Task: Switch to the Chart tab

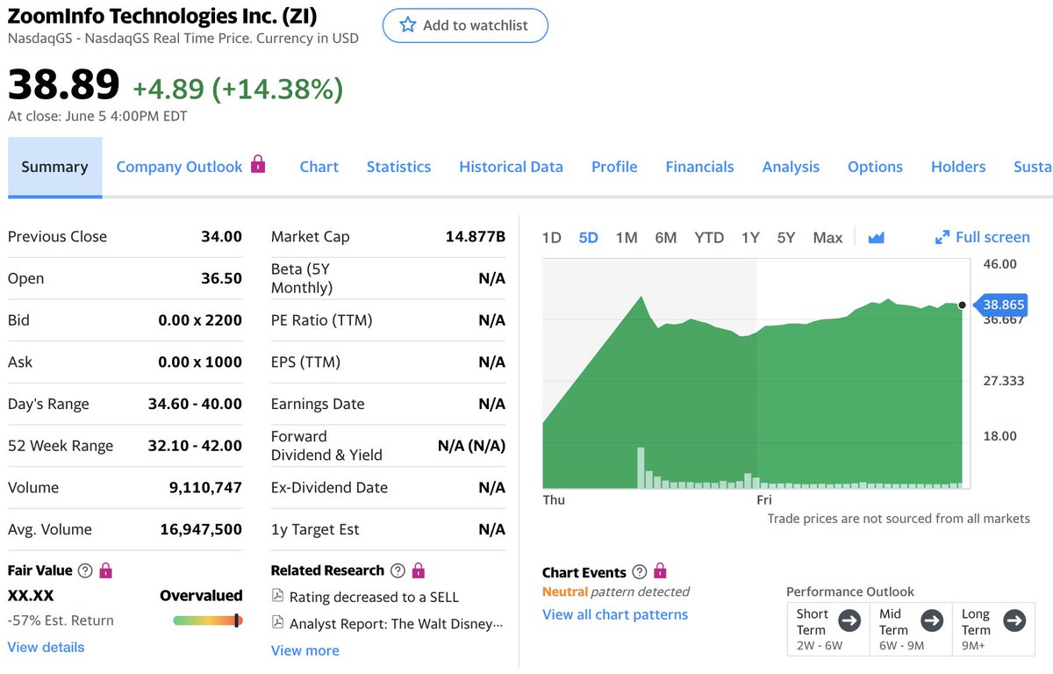Action: [x=319, y=167]
